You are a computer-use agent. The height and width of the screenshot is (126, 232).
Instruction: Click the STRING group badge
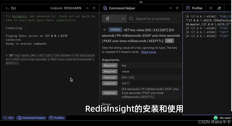click(115, 30)
